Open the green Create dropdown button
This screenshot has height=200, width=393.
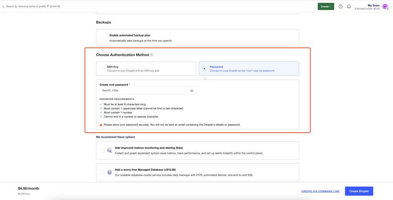tap(326, 7)
